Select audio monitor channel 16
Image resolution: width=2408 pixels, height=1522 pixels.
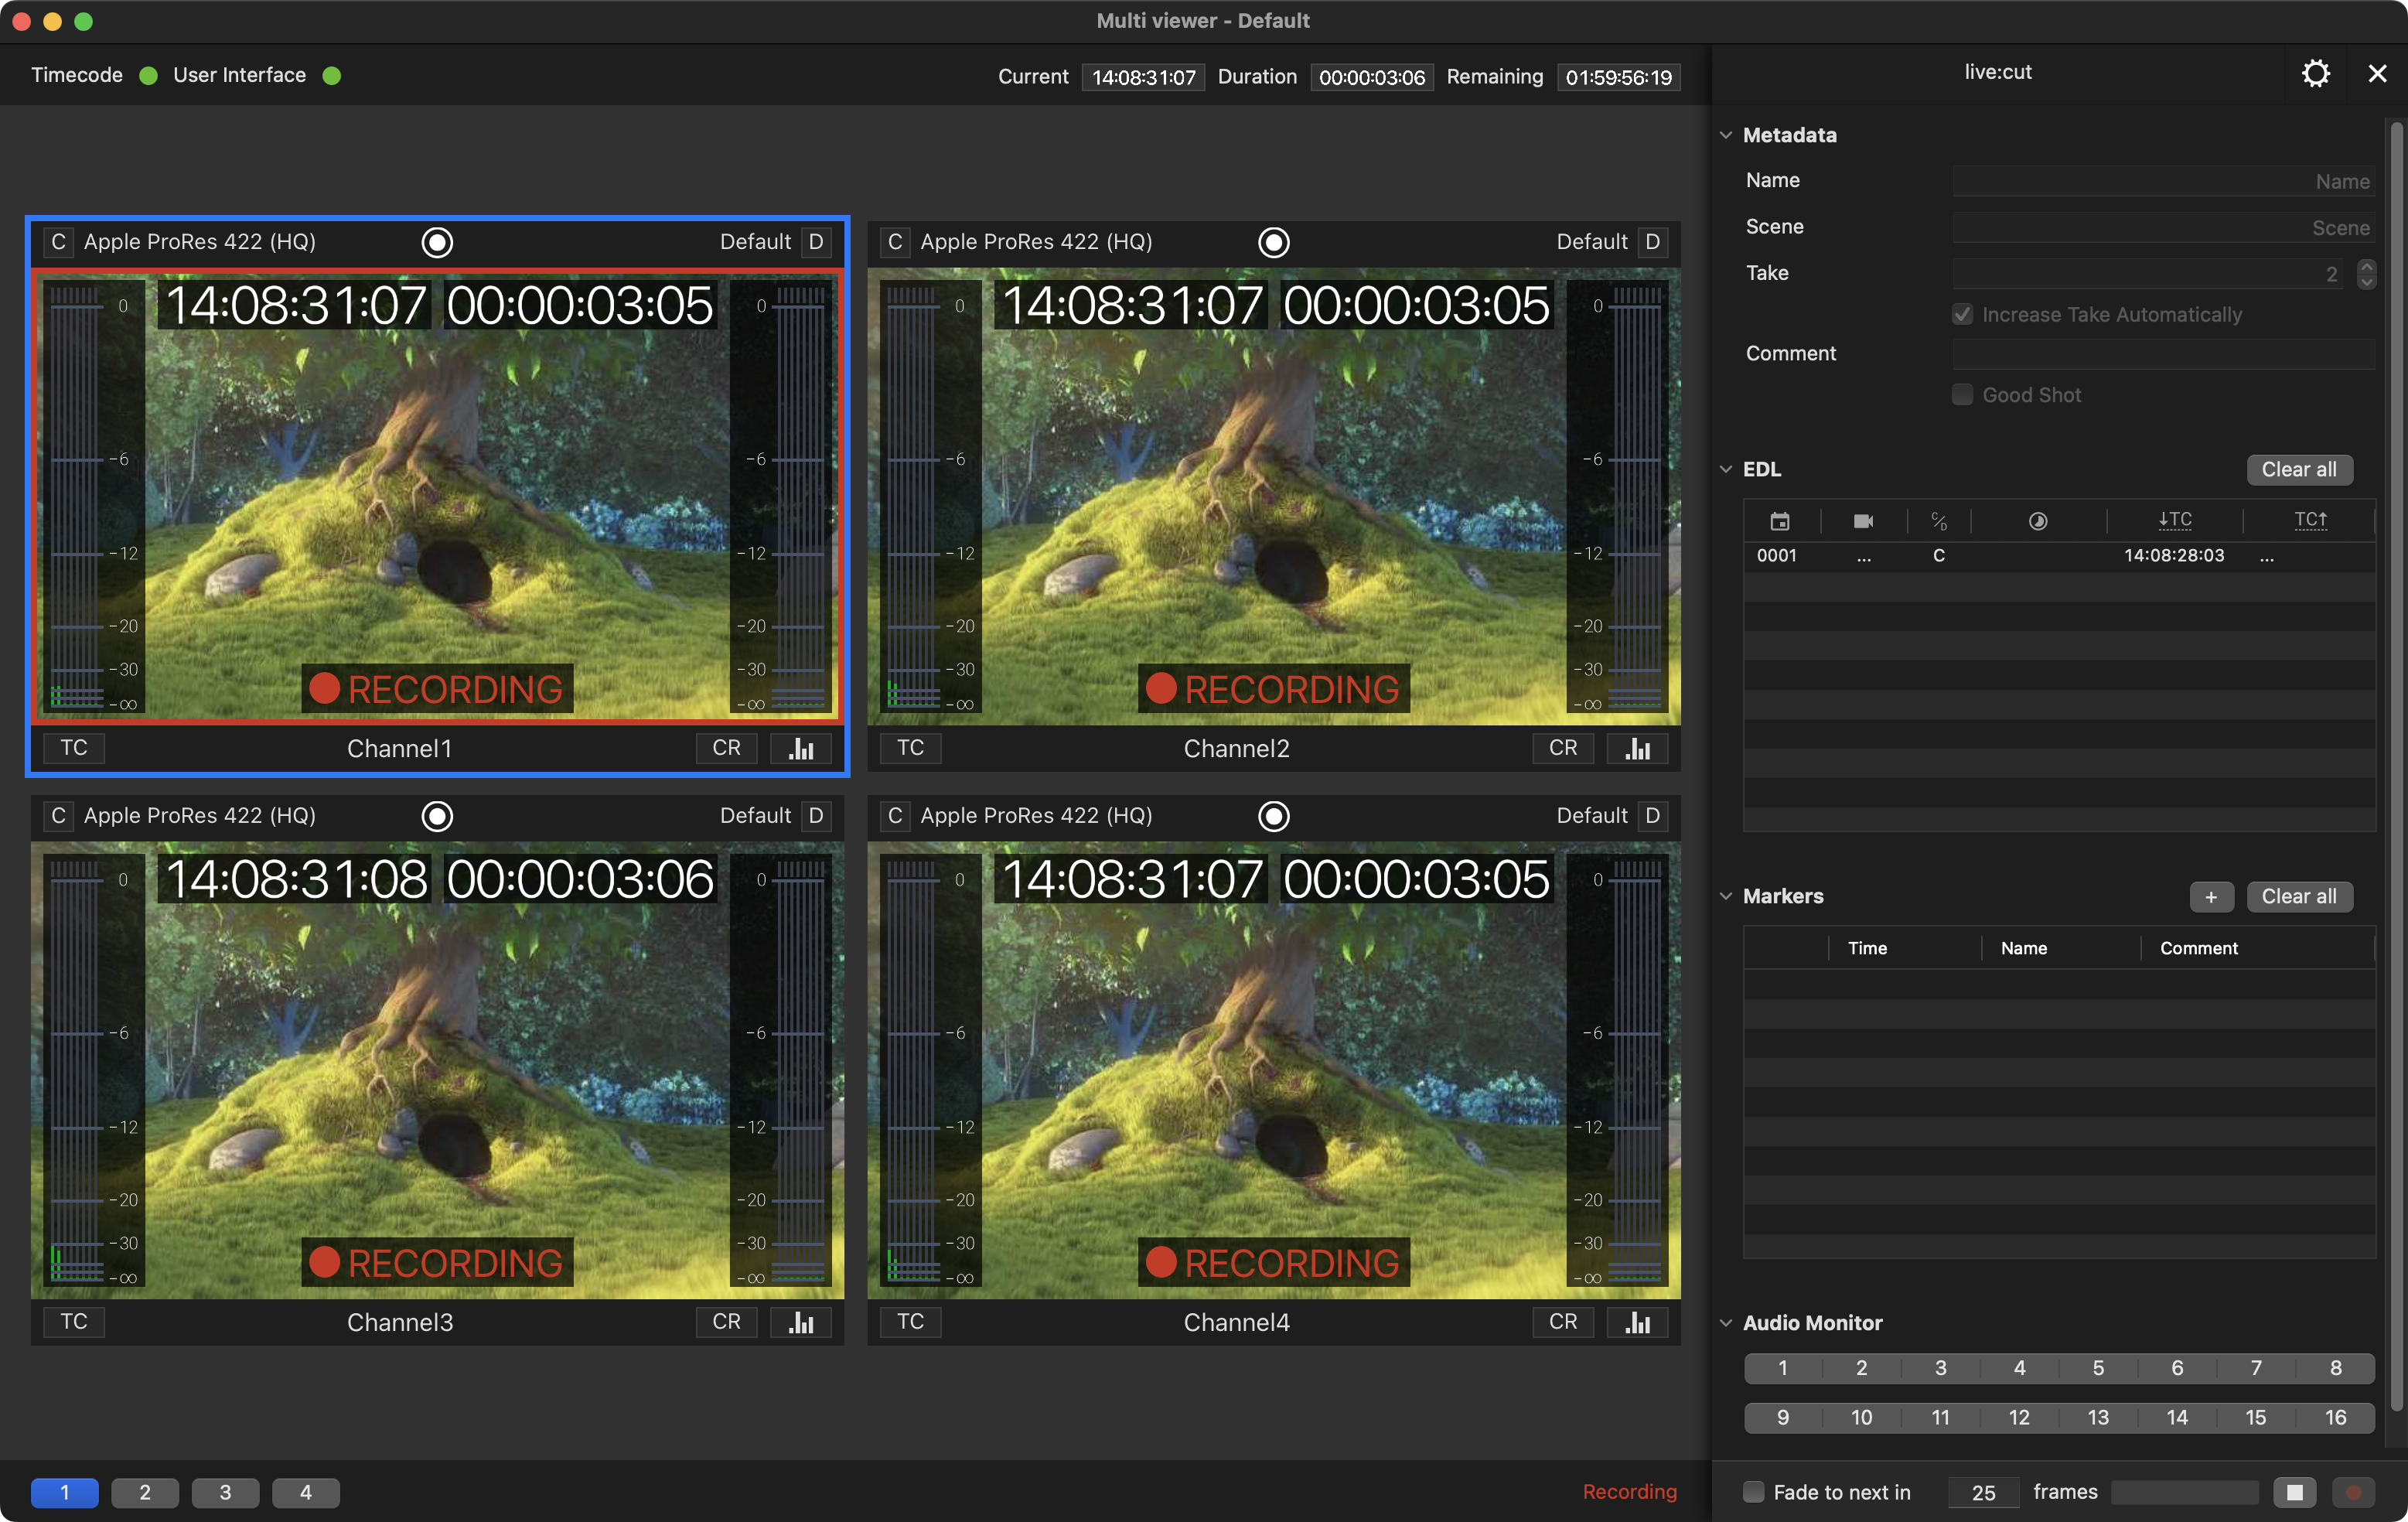pos(2336,1417)
